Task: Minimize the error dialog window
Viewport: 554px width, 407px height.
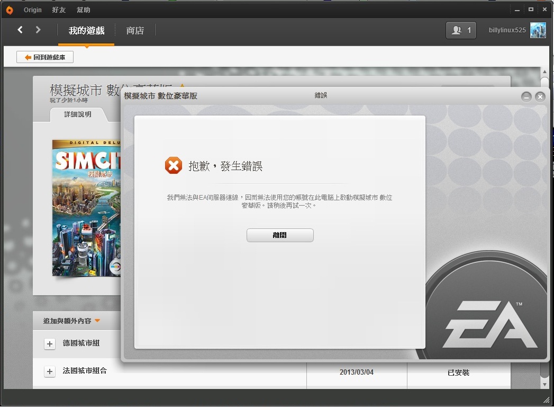Action: point(526,96)
